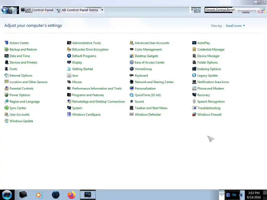The height and width of the screenshot is (200, 267).
Task: Open the Power Options icon
Action: coord(7,95)
